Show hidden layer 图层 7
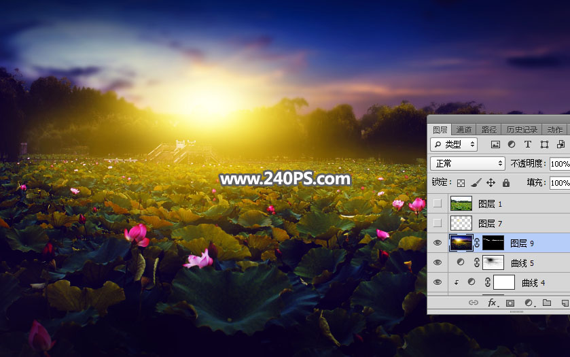 438,223
